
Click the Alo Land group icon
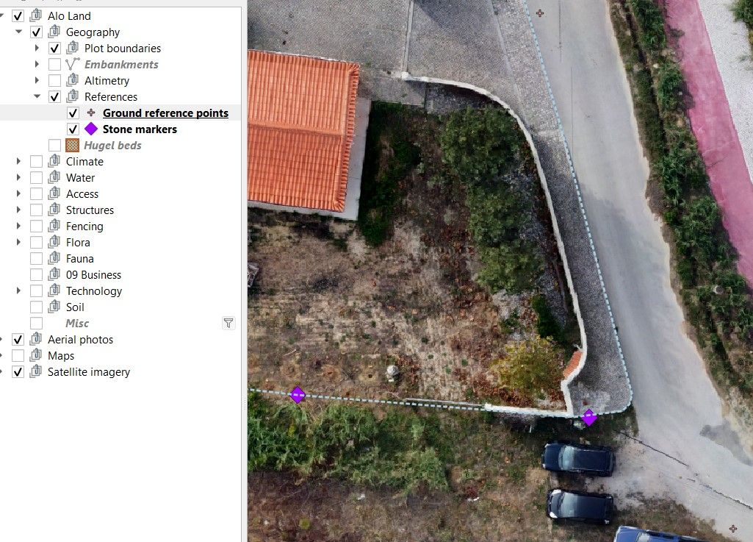coord(35,15)
